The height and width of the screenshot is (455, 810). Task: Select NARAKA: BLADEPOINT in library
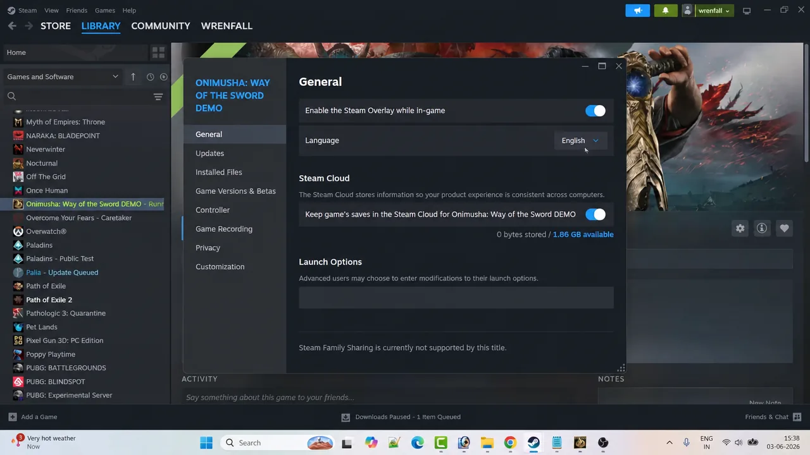(x=63, y=136)
